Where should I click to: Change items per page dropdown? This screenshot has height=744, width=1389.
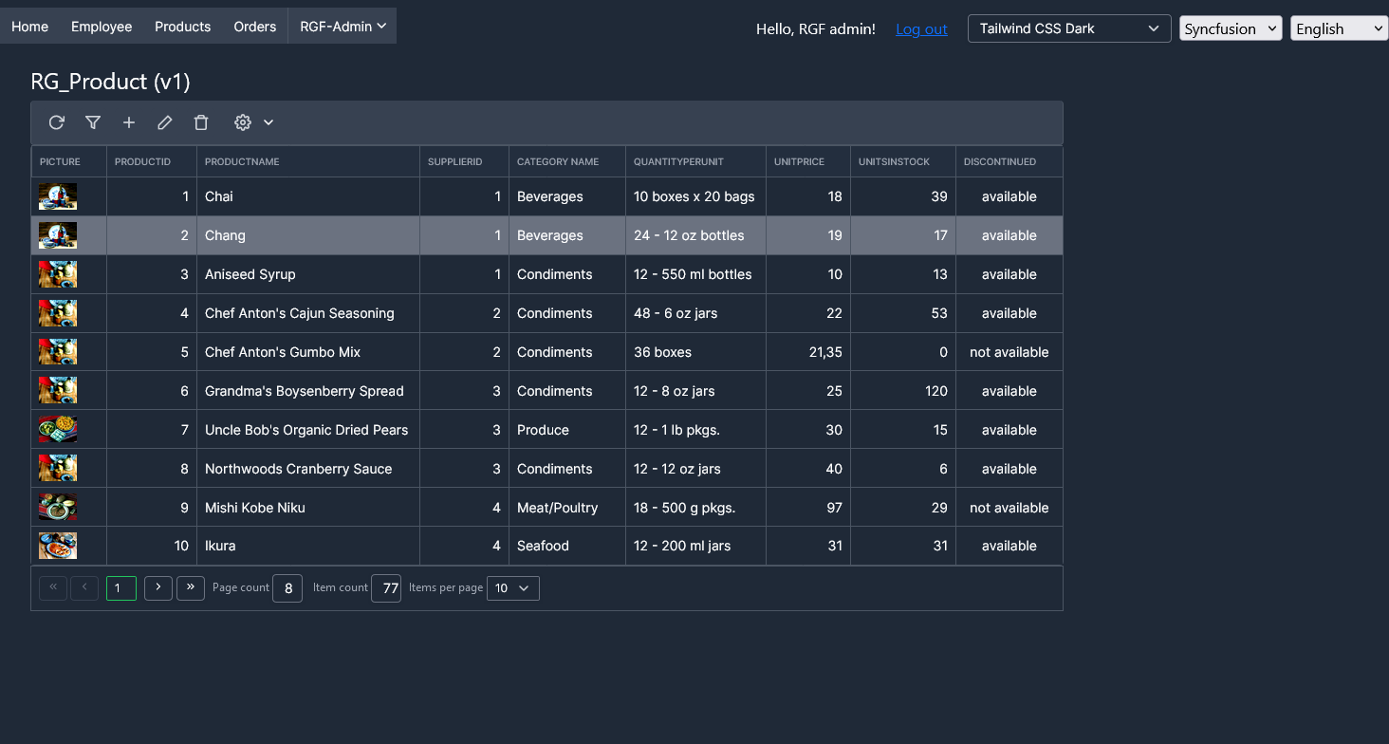[x=513, y=588]
